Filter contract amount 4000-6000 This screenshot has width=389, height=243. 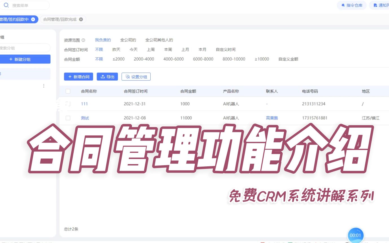point(173,59)
